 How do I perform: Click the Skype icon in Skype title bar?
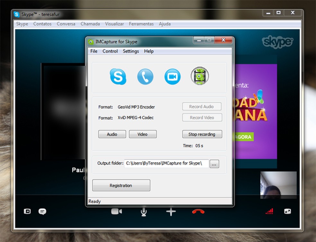16,14
